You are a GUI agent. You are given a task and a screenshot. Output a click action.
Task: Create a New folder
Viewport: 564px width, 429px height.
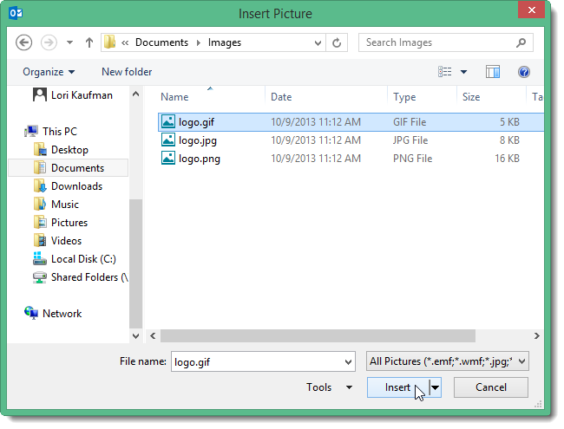click(127, 72)
